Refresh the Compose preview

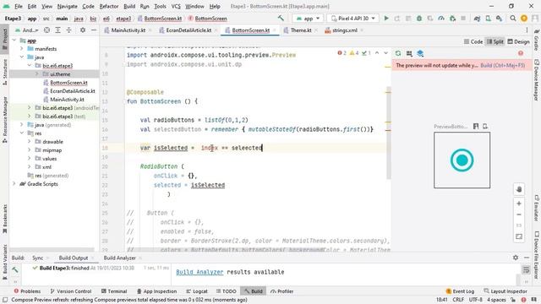[398, 53]
